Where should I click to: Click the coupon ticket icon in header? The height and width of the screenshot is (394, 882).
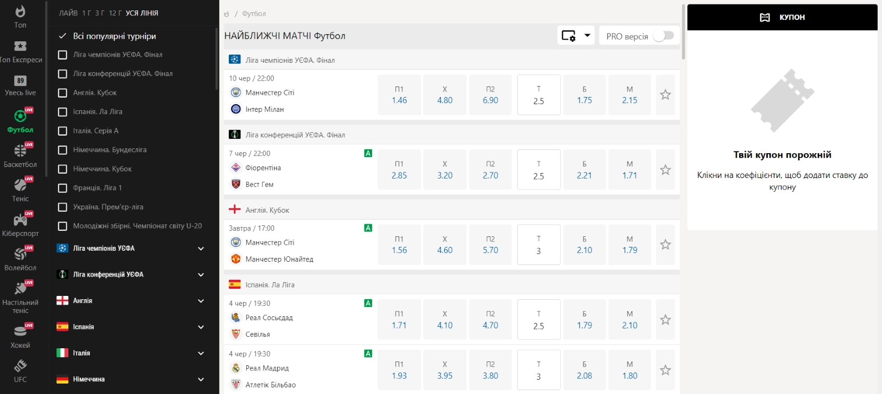click(765, 17)
